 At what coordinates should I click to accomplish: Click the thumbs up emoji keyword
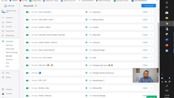coord(40,73)
